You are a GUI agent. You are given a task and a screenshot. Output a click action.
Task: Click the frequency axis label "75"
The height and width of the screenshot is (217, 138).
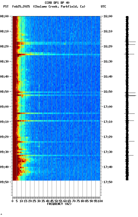point(78,201)
